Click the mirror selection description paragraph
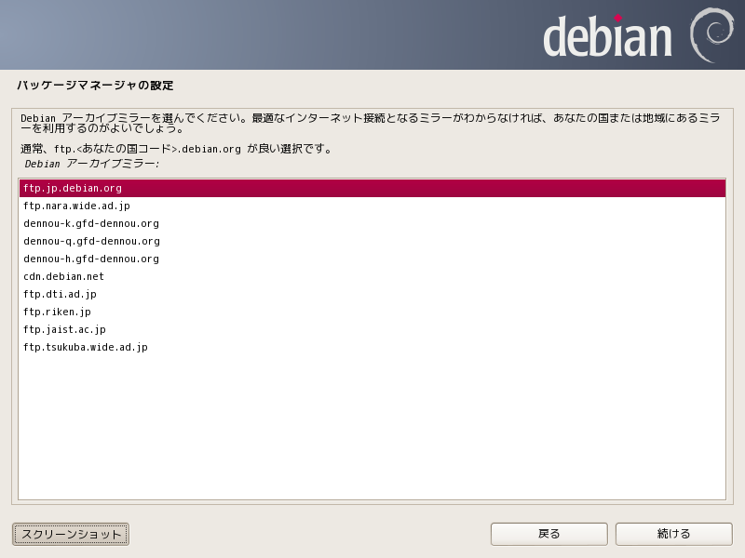Screen dimensions: 745x558 (x=370, y=124)
